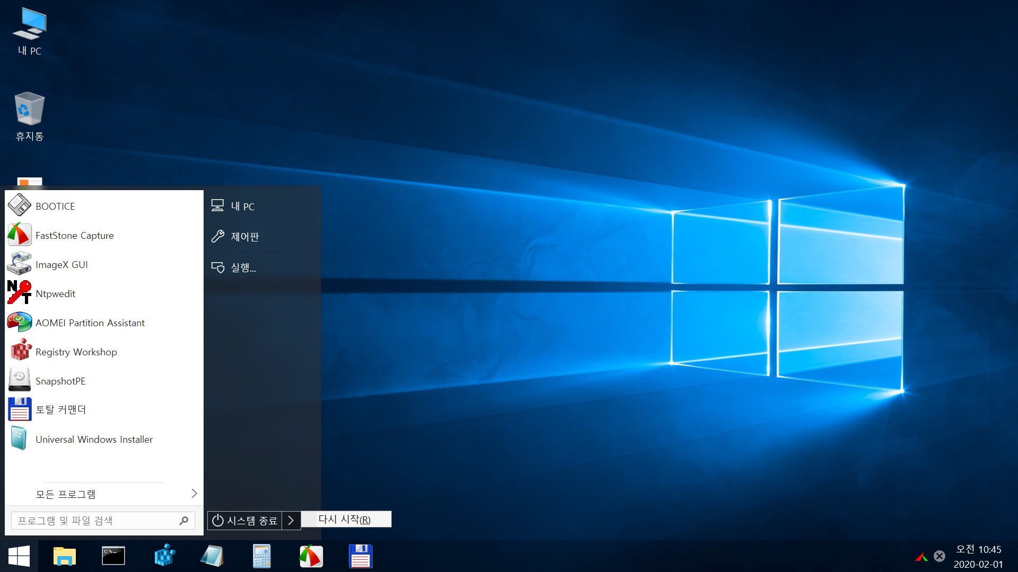1018x572 pixels.
Task: Click the 프로그램 및 파일 검색 search field
Action: point(103,521)
